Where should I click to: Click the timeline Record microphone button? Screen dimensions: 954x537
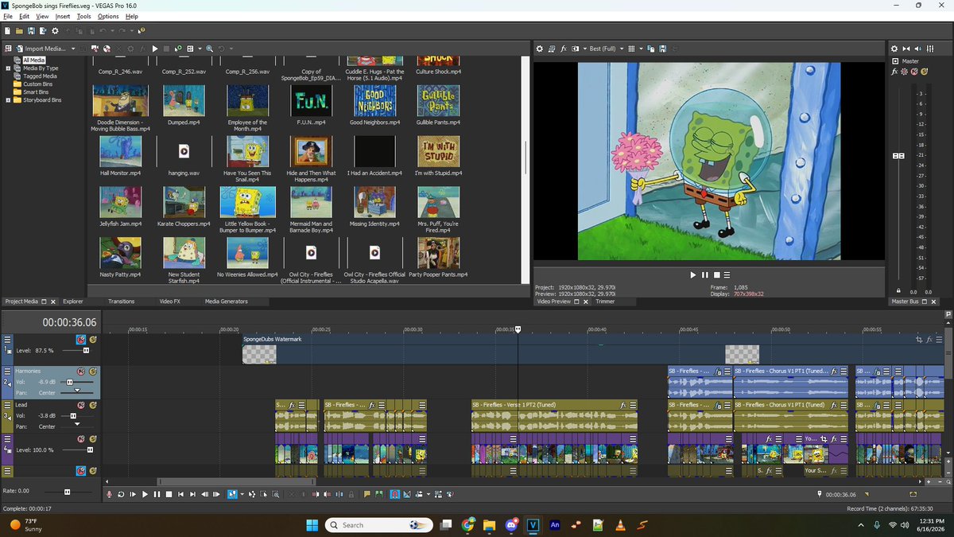click(x=110, y=494)
